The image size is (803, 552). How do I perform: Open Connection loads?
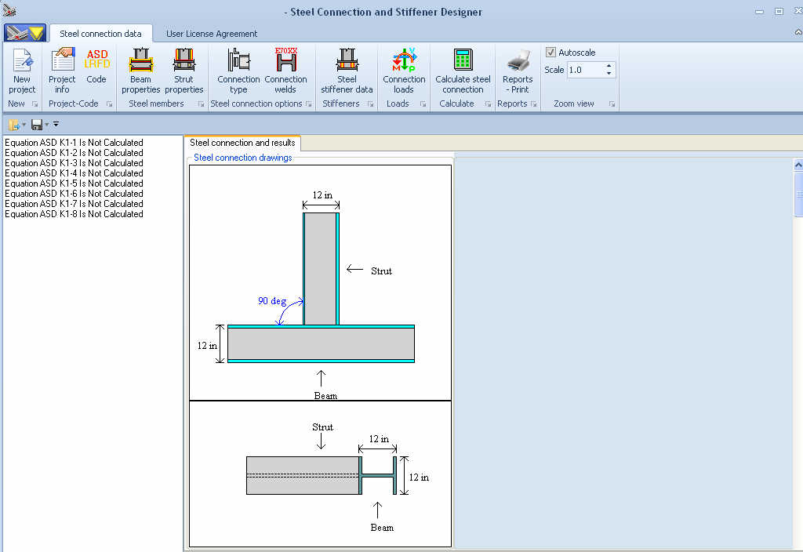(404, 71)
